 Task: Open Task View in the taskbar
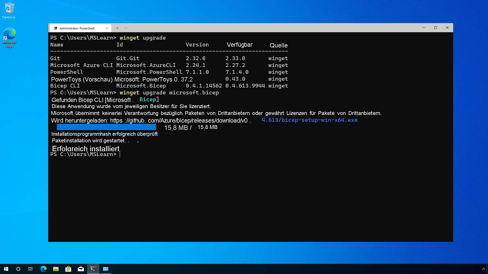click(x=30, y=269)
